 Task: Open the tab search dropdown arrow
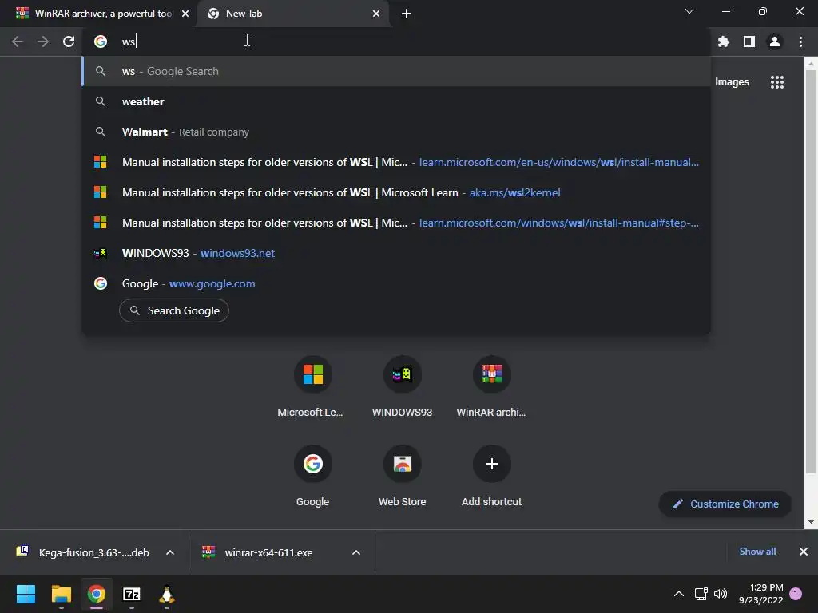(689, 11)
